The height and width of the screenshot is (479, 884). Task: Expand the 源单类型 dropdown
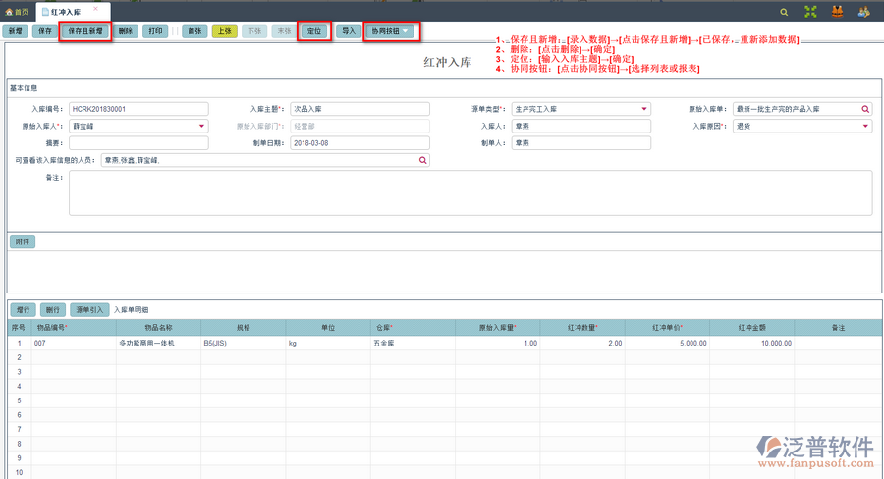point(644,109)
